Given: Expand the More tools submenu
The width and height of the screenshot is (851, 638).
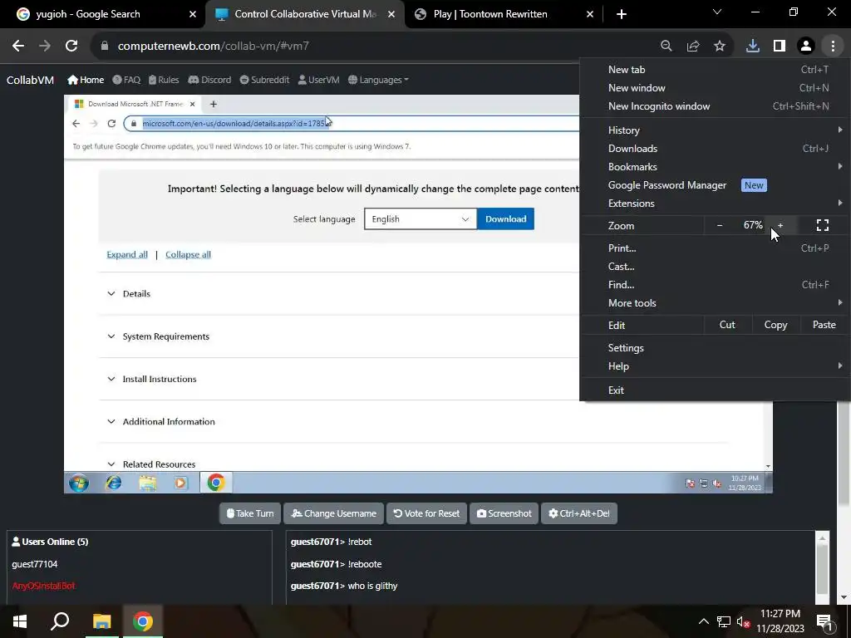Looking at the screenshot, I should 716,303.
